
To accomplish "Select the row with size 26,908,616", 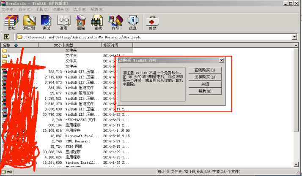I will [66, 131].
